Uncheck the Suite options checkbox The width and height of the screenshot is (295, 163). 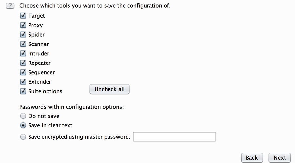[23, 91]
